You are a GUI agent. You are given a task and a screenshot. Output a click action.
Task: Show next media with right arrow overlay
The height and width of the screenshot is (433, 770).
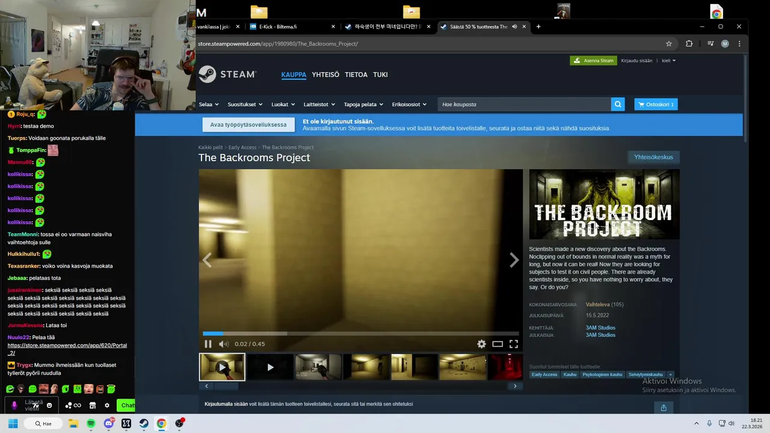pos(514,260)
